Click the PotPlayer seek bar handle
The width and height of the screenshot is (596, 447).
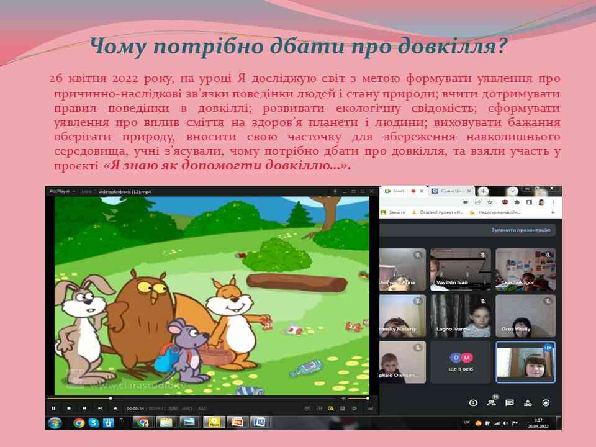pyautogui.click(x=111, y=399)
